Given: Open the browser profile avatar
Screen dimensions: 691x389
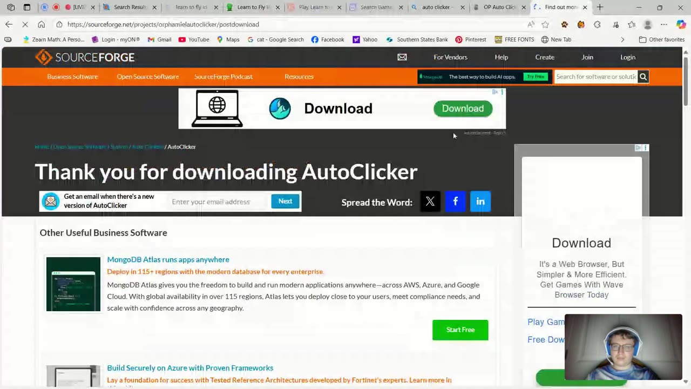Looking at the screenshot, I should [x=648, y=24].
